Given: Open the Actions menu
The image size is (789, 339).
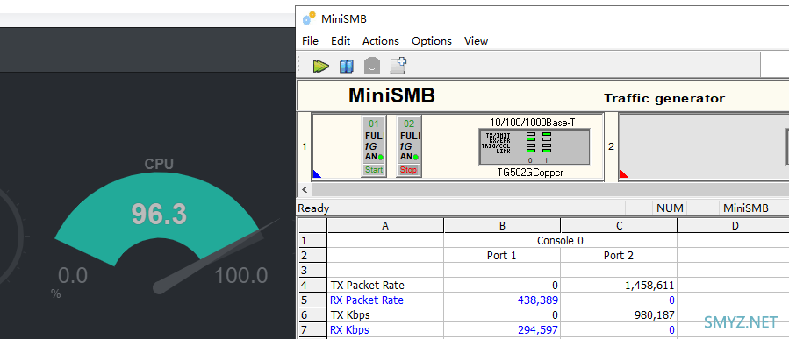Looking at the screenshot, I should tap(380, 41).
